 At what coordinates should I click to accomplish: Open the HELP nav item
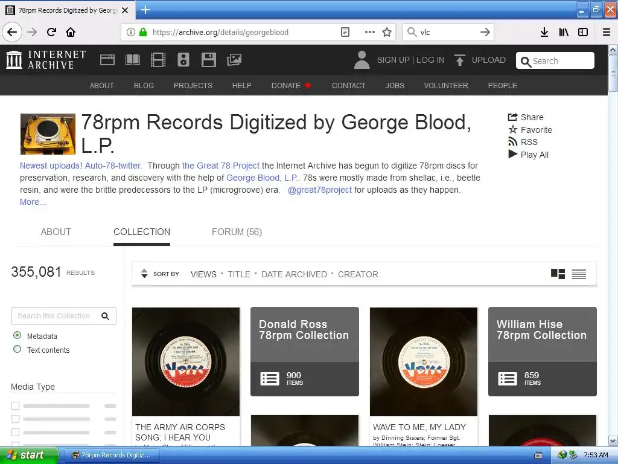241,86
